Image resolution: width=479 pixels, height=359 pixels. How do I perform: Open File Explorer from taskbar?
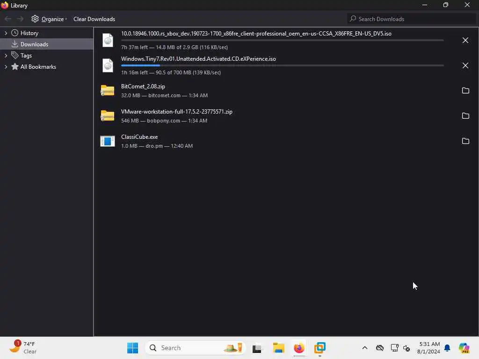coord(278,348)
